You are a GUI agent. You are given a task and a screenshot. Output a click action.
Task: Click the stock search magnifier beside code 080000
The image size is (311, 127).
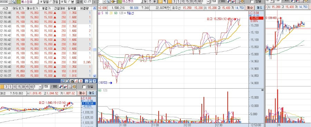(x=14, y=2)
